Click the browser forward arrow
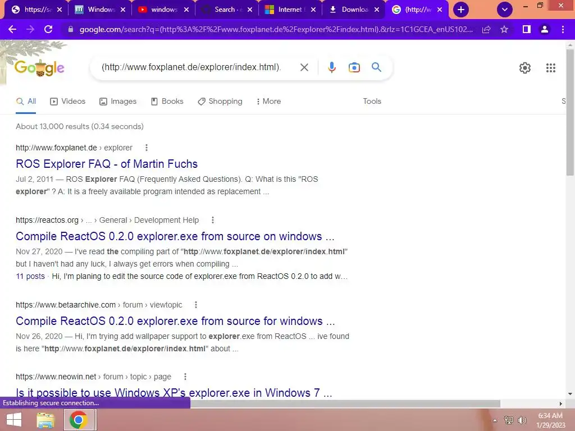The image size is (575, 431). [x=30, y=29]
